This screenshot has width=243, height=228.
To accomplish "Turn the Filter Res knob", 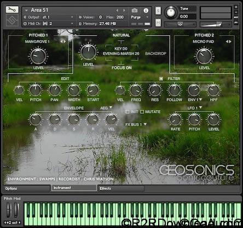I will pyautogui.click(x=155, y=90).
